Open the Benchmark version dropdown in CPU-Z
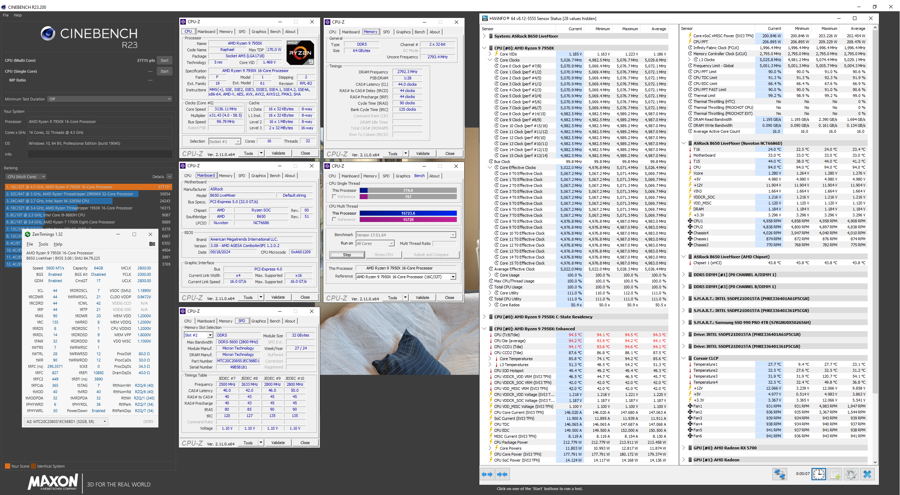This screenshot has width=900, height=495. coord(406,235)
